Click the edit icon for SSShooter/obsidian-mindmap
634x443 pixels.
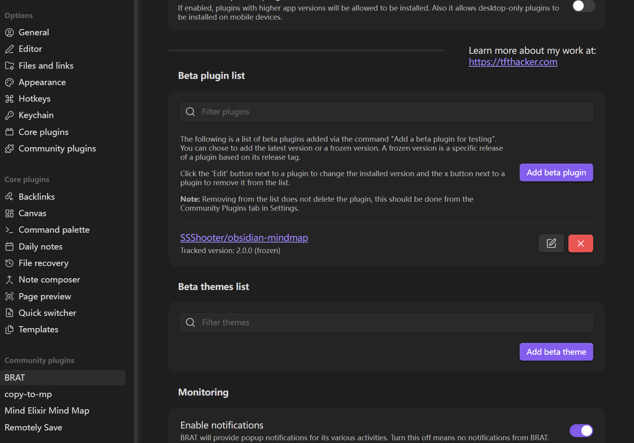[551, 244]
